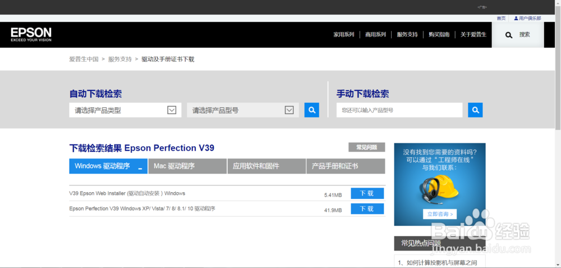Click the 驱动及手册证书下载 breadcrumb text
Viewport: 561px width, 268px height.
click(x=168, y=59)
